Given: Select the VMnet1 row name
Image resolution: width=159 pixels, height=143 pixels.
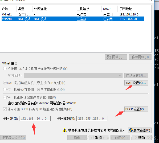Looking at the screenshot, I should [7, 14].
